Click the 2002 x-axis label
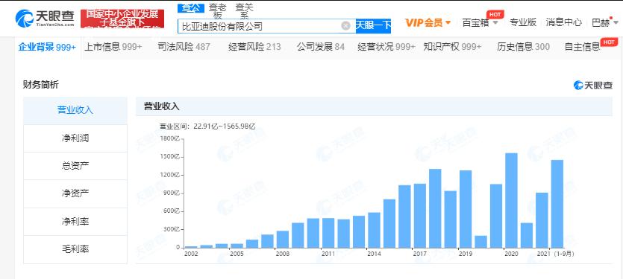623x279 pixels. click(x=191, y=253)
